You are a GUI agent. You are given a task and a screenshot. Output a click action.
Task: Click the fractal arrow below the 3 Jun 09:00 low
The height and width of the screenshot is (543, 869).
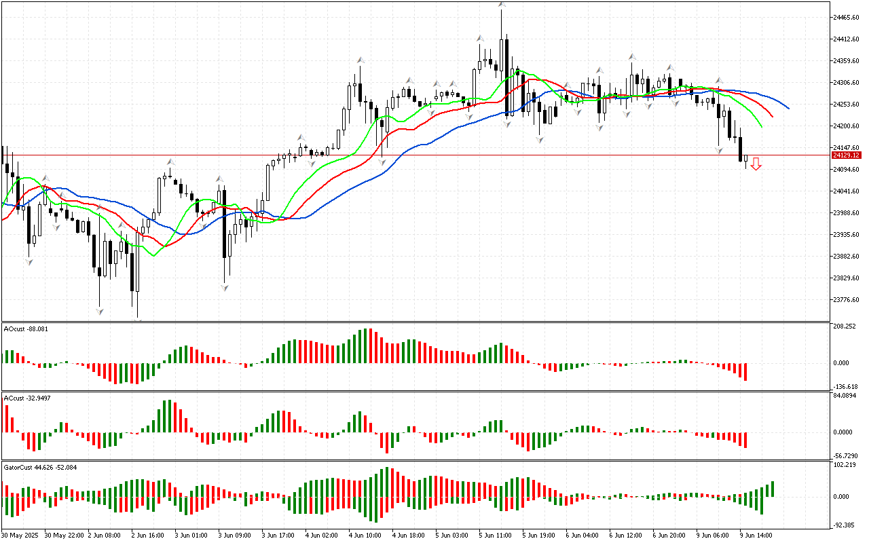(224, 288)
